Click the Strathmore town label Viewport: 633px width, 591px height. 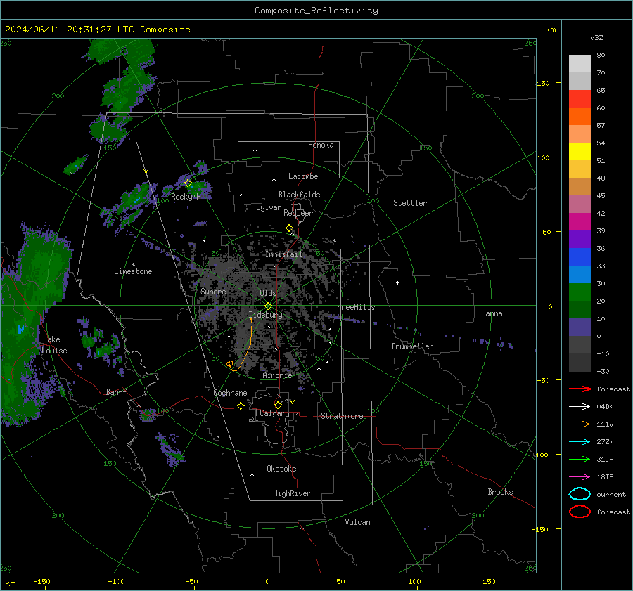coord(342,416)
